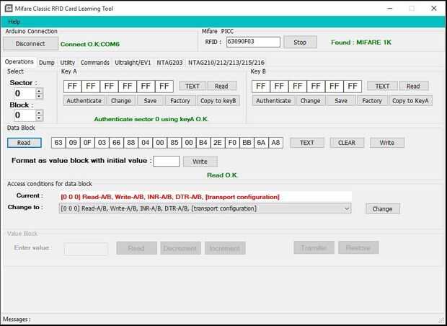Click Copy to KeyA button
Image resolution: width=447 pixels, height=326 pixels.
410,101
